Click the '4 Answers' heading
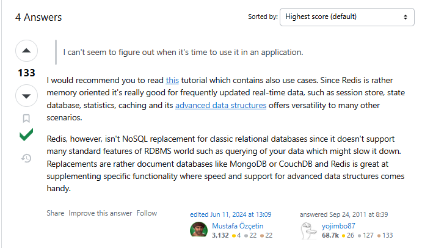The width and height of the screenshot is (422, 248). [38, 17]
